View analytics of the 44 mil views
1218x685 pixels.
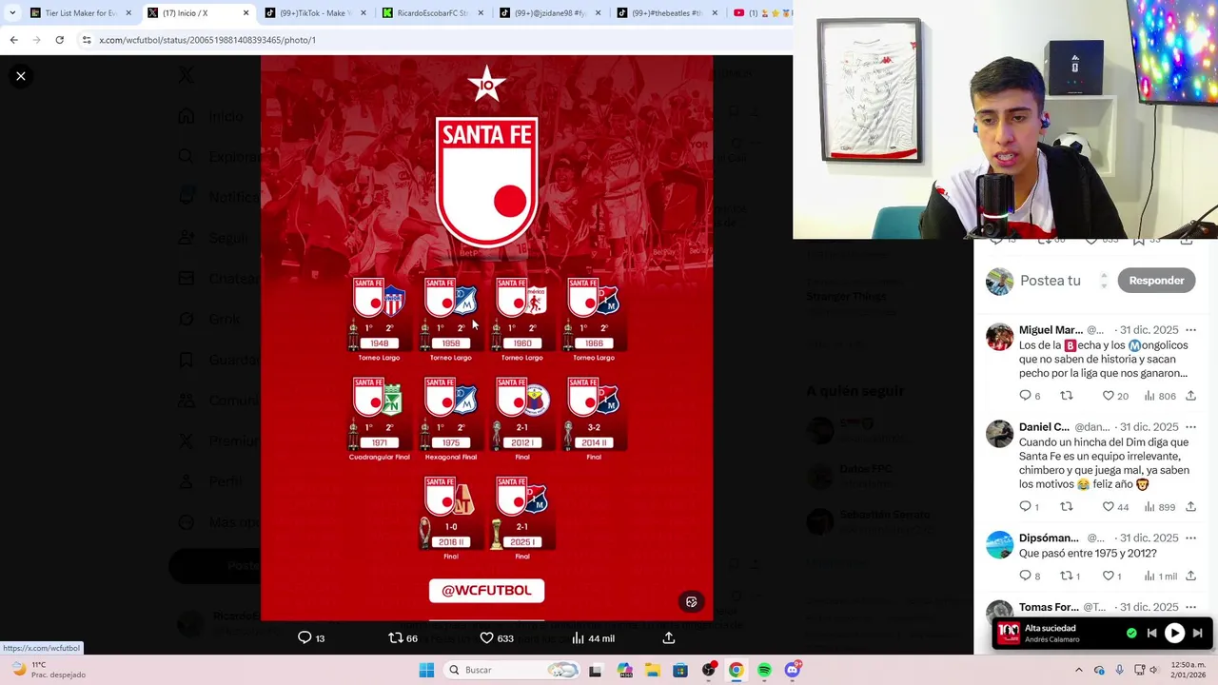(x=593, y=638)
